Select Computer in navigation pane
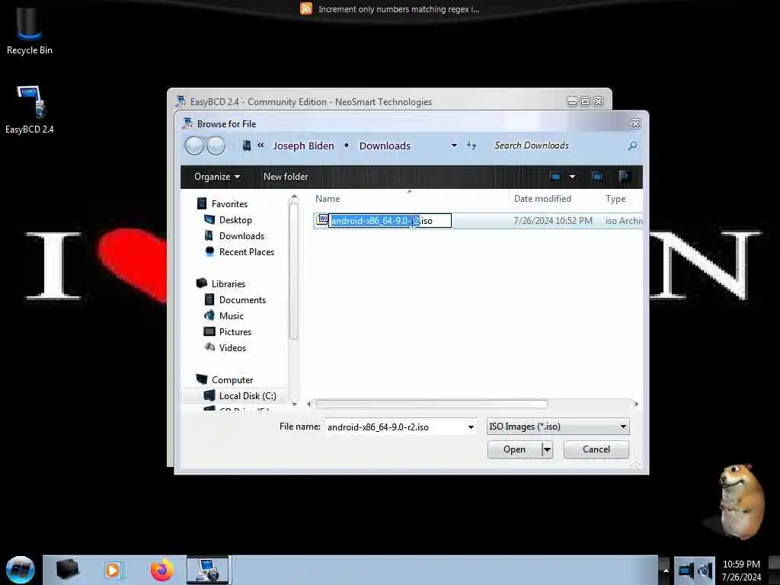Image resolution: width=780 pixels, height=585 pixels. 232,380
